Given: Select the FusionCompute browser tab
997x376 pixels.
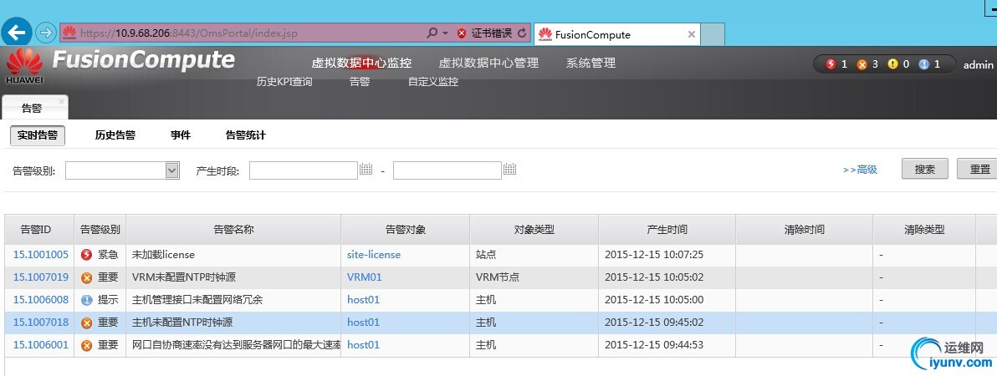Looking at the screenshot, I should (616, 34).
